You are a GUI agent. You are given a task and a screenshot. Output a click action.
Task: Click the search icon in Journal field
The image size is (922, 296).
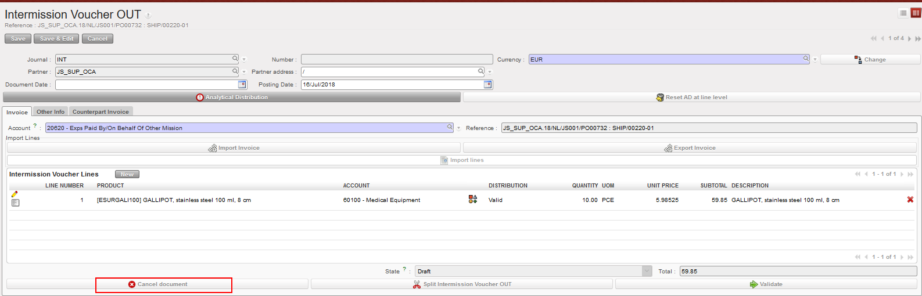pos(235,59)
